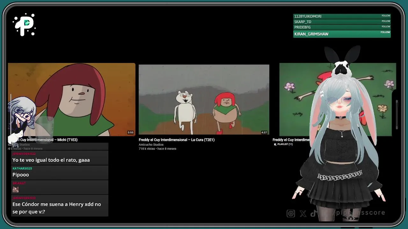The height and width of the screenshot is (229, 408).
Task: Click the FOLLOW tag beside SKARP_TD
Action: 386,21
